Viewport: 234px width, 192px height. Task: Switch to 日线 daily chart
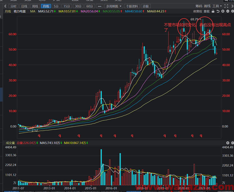click(24, 6)
